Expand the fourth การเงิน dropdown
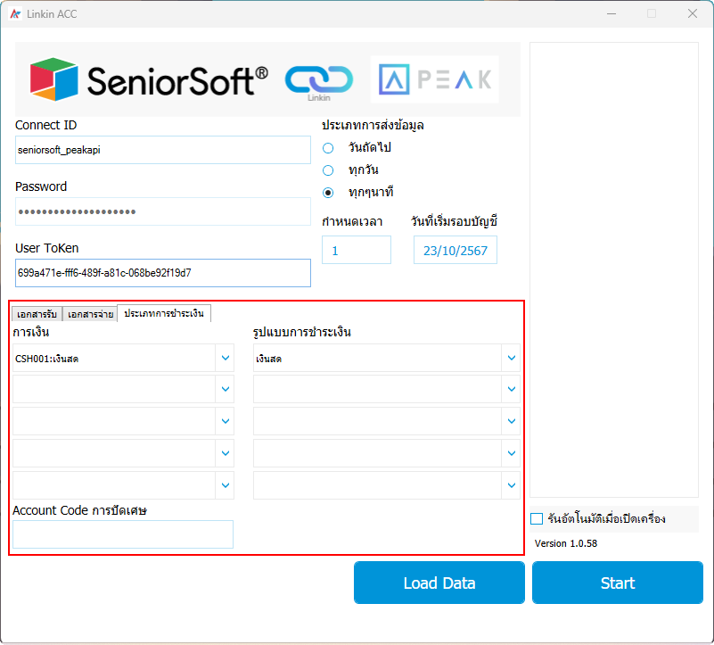 click(x=226, y=453)
